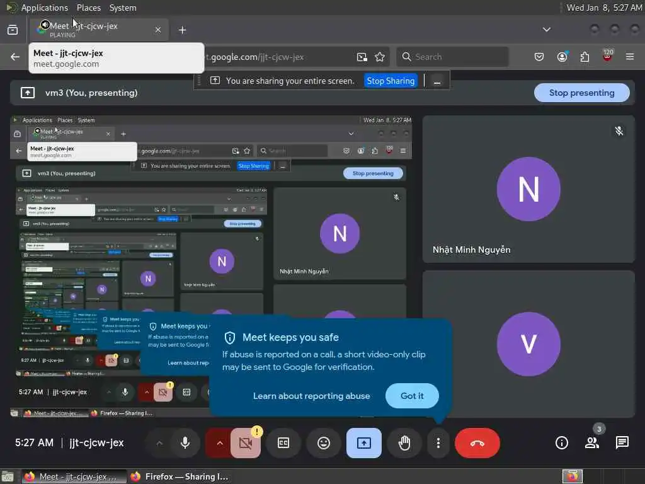The height and width of the screenshot is (484, 645).
Task: Click the red extension icon with 120 badge
Action: pos(607,56)
